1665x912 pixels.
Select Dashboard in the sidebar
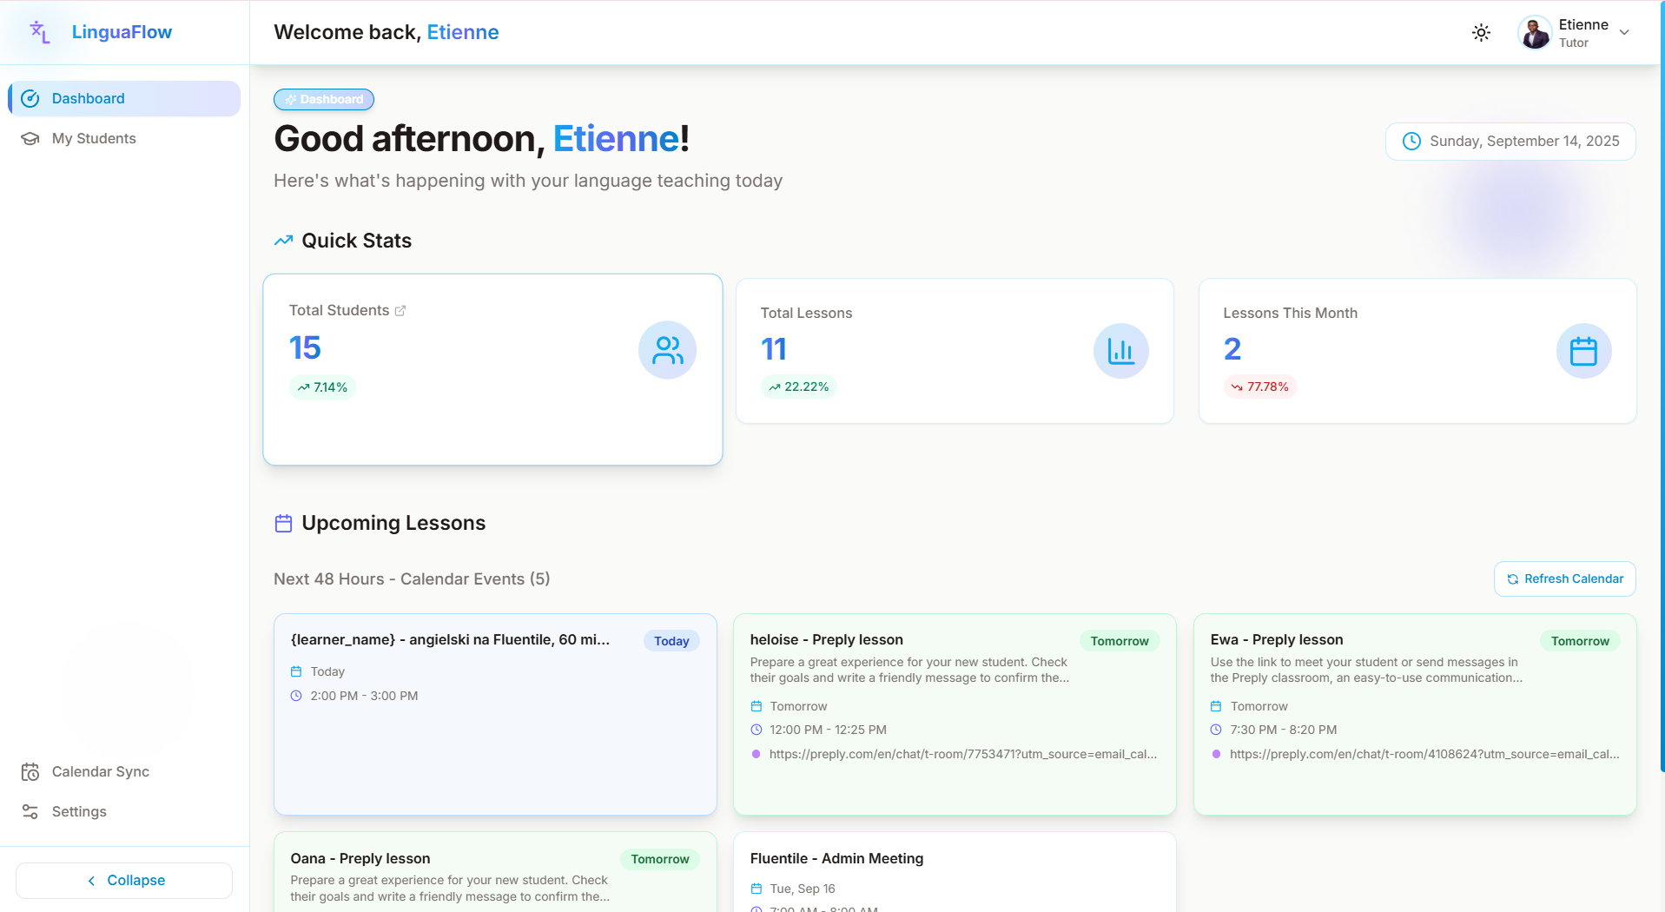124,98
